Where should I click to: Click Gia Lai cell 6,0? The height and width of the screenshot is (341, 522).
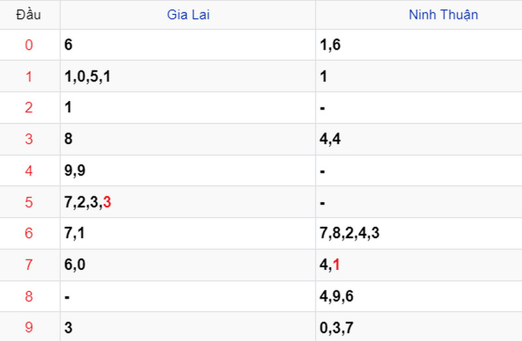pyautogui.click(x=75, y=265)
